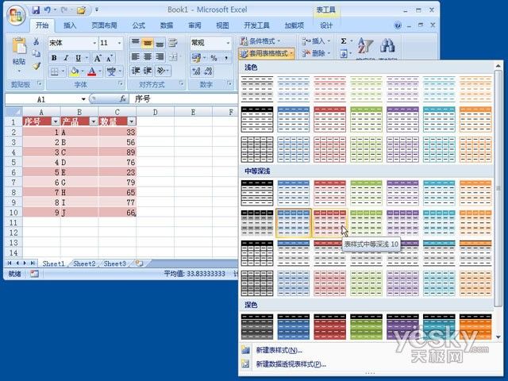Open 条件格式 conditional formatting dropdown
This screenshot has height=381, width=508.
click(x=260, y=41)
